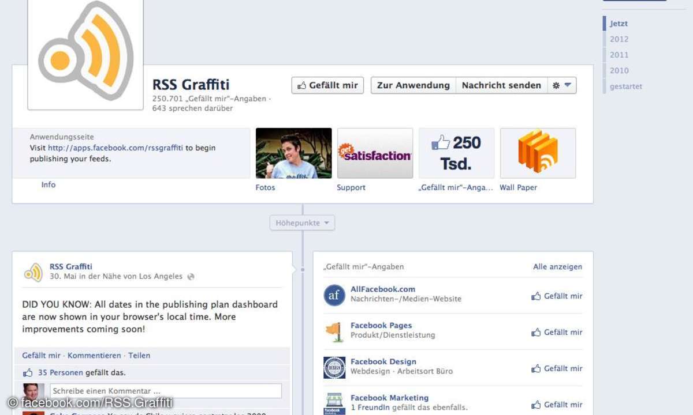Open AllFacebook.com page link
Screen dimensions: 693x415
point(383,289)
